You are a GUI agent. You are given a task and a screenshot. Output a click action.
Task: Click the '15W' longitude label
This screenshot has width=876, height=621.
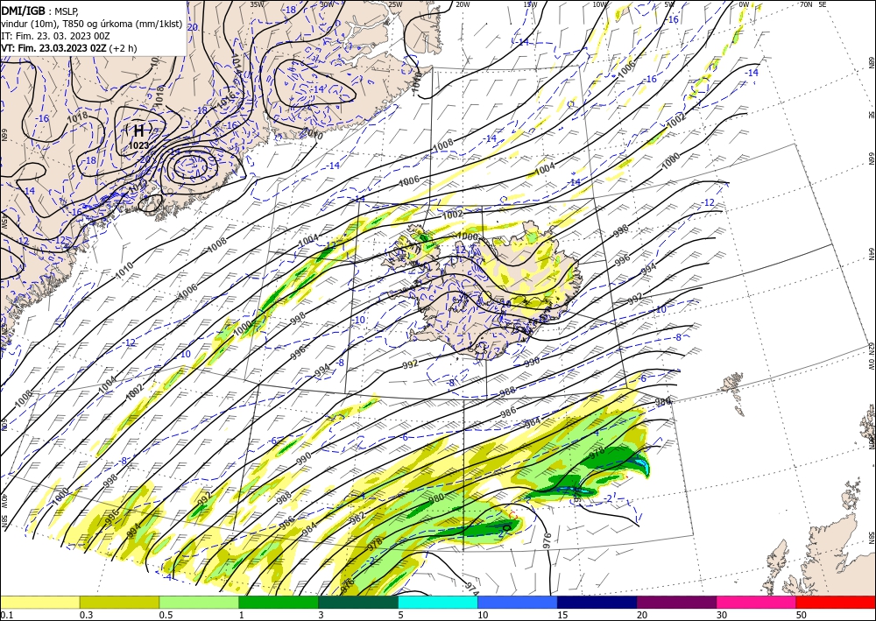point(530,4)
